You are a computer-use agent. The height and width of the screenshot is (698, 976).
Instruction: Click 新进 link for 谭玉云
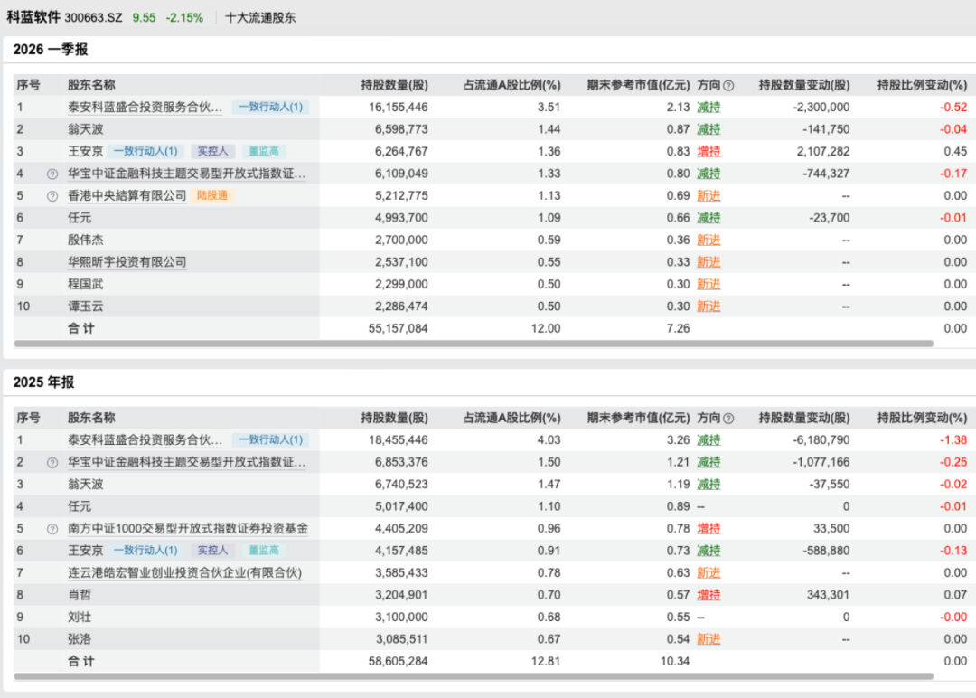[709, 307]
